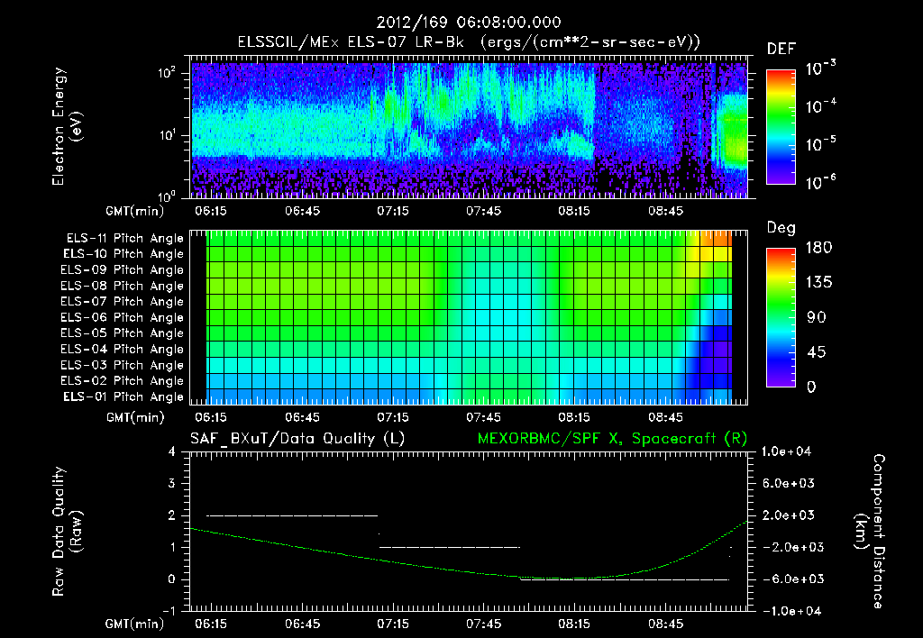Click the green 'MEXORBMC/SPF X, Spacecraft (R)' title
This screenshot has width=923, height=638.
point(612,439)
